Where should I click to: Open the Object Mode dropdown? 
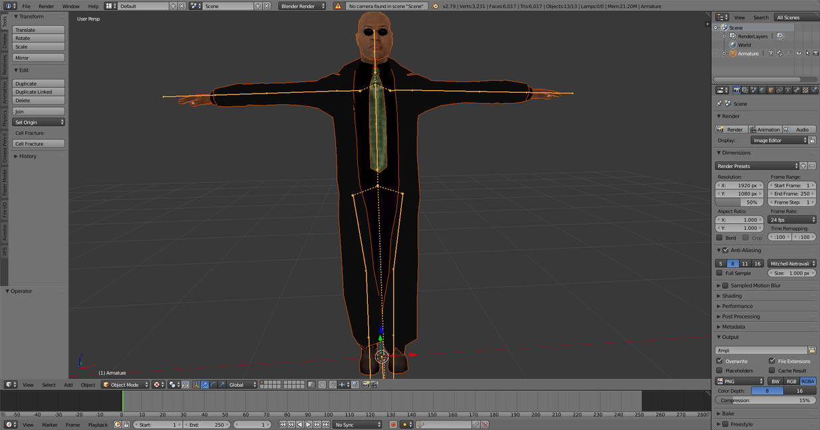[125, 385]
